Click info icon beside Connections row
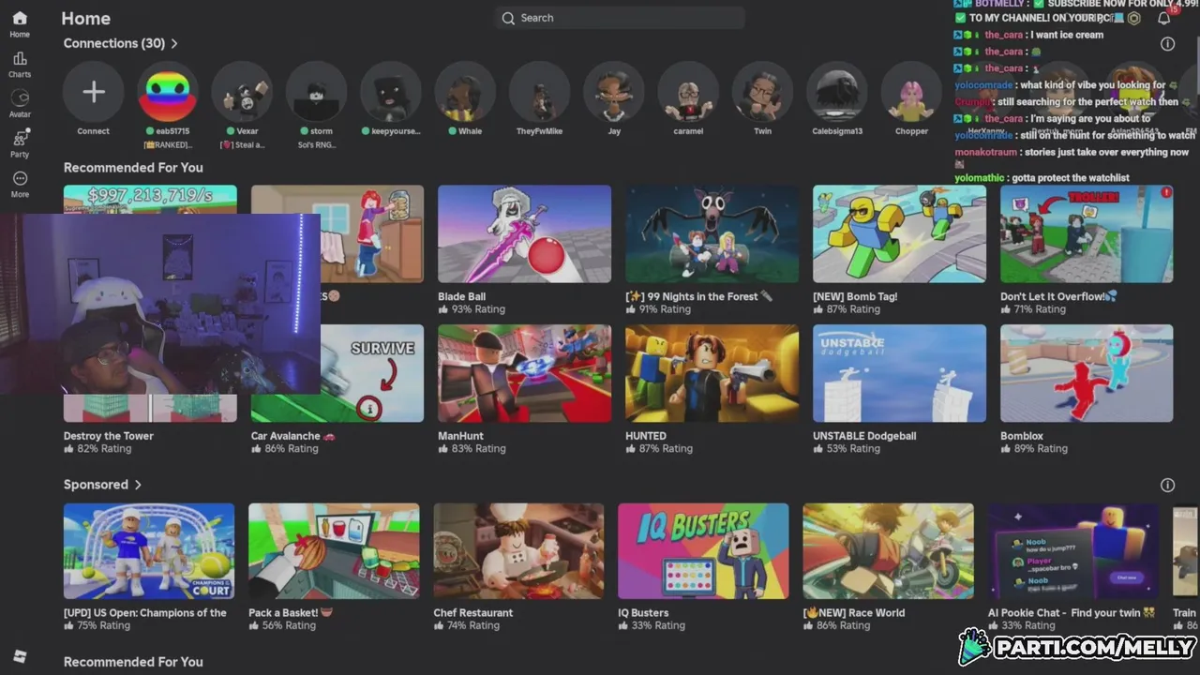Screen dimensions: 1200x675 click(1167, 43)
